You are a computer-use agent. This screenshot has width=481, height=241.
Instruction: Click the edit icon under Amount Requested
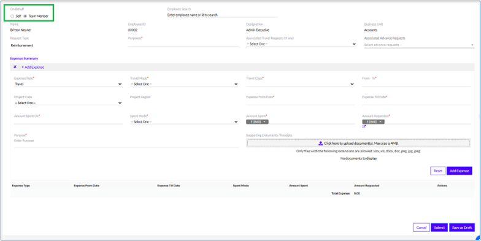point(364,126)
